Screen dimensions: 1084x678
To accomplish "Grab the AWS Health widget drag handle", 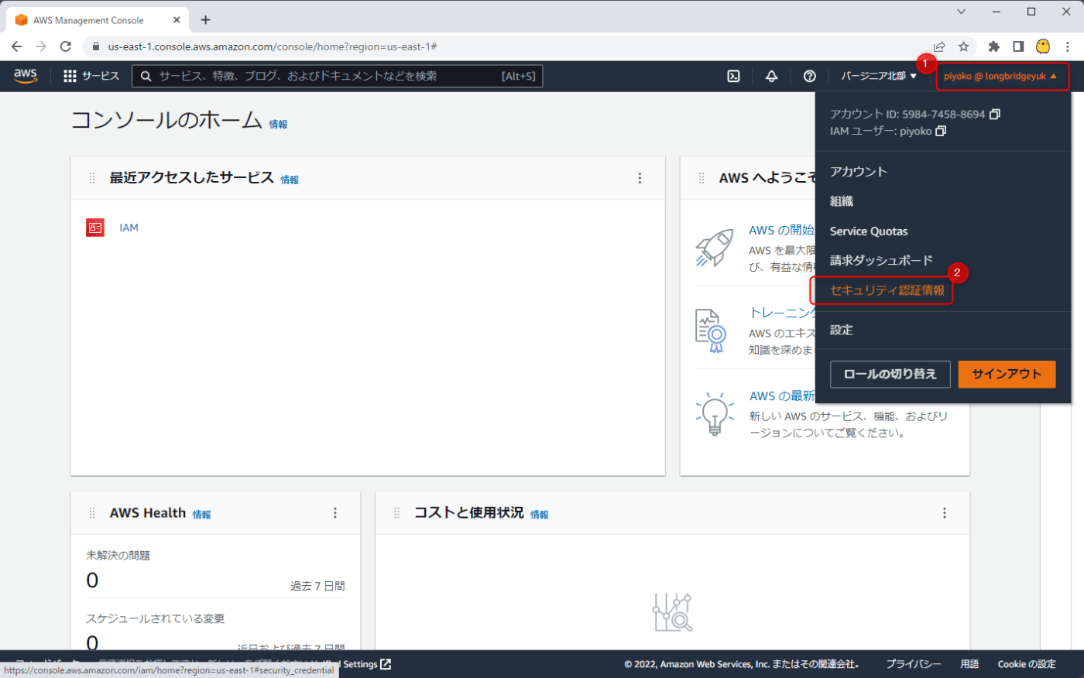I will coord(92,513).
